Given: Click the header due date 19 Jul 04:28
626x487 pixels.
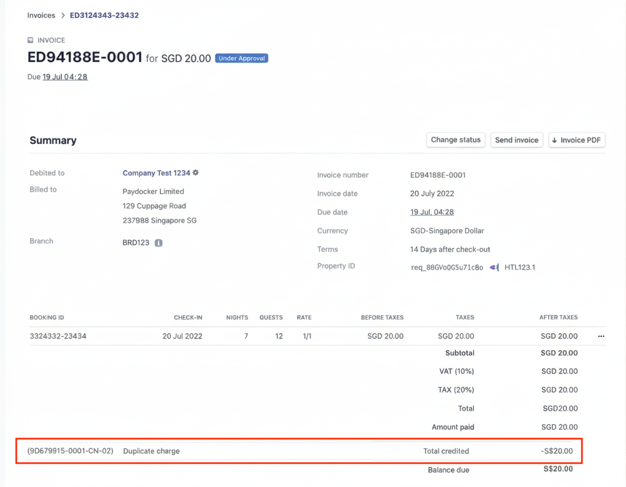Looking at the screenshot, I should pyautogui.click(x=65, y=77).
